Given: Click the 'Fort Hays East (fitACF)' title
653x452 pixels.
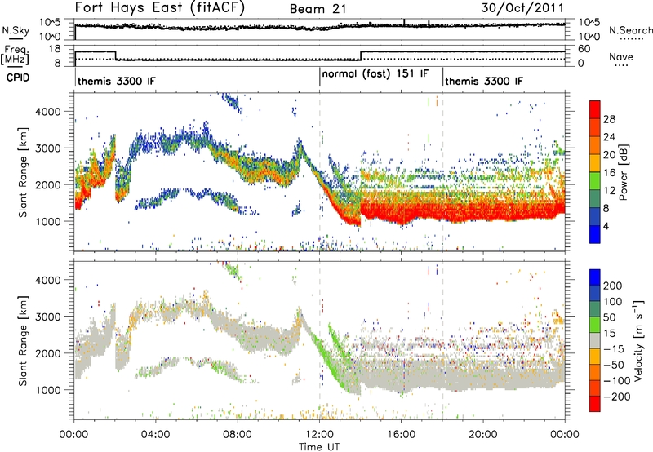Looking at the screenshot, I should coord(159,7).
